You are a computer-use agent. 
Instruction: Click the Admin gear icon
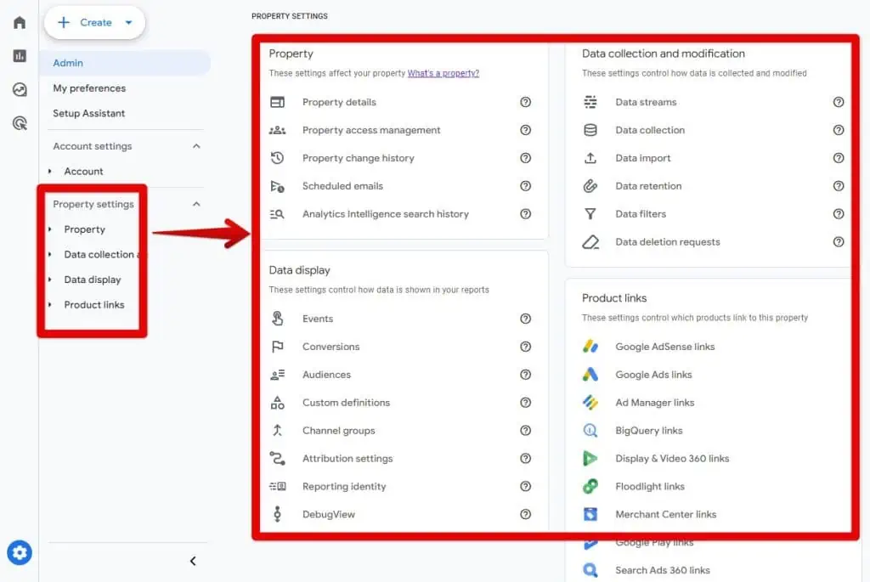pos(20,553)
